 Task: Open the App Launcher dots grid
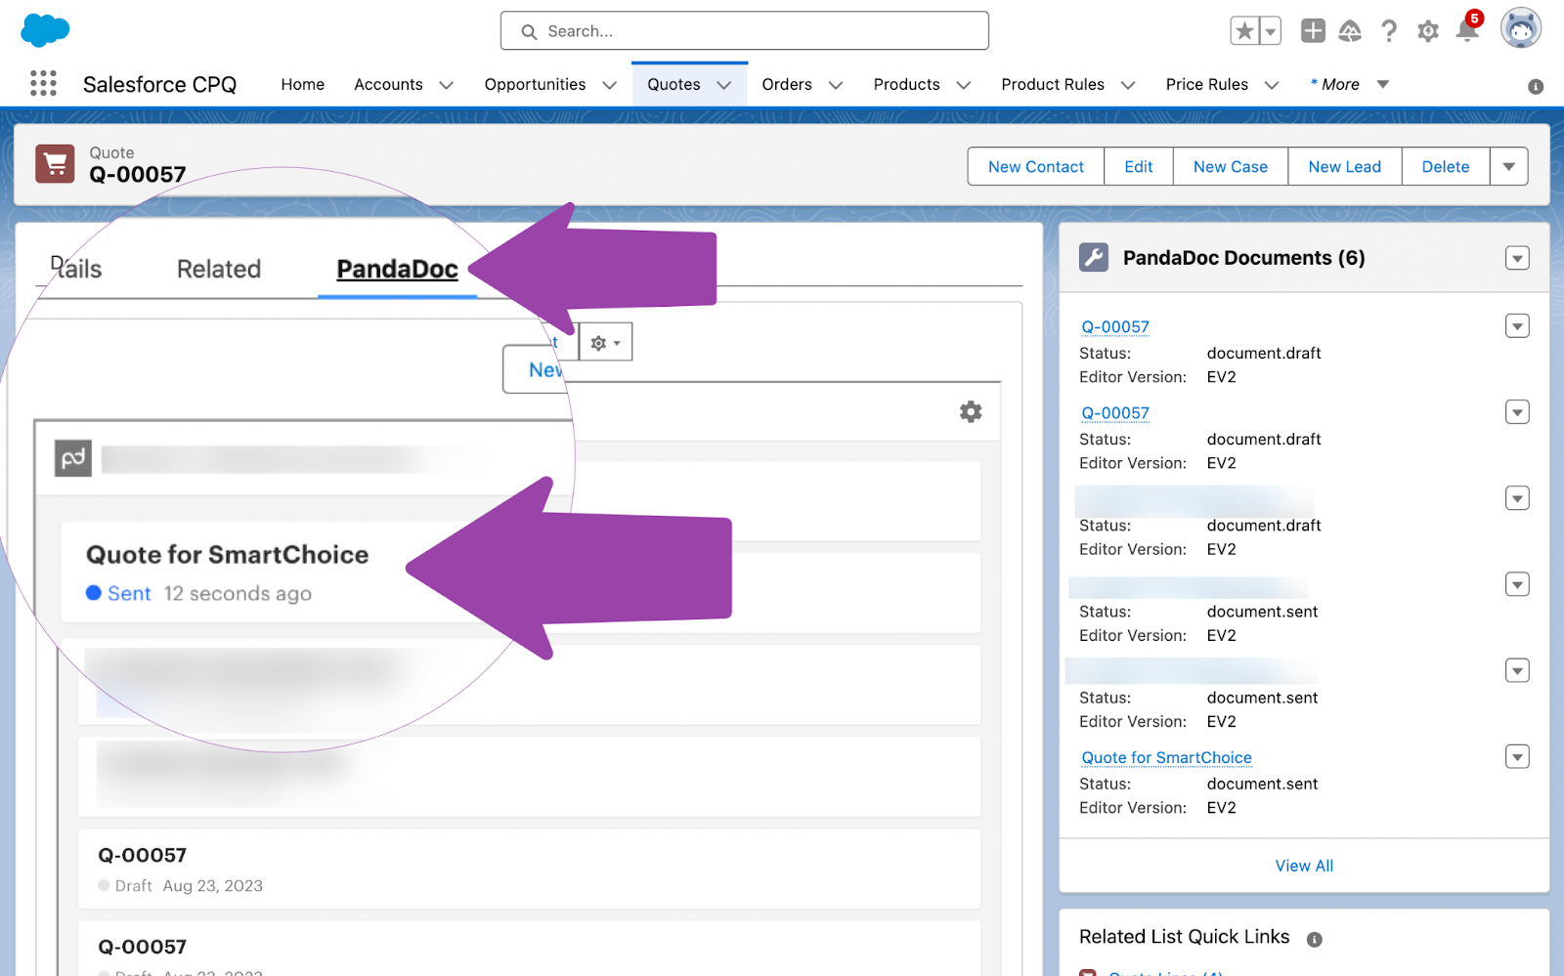(x=43, y=84)
